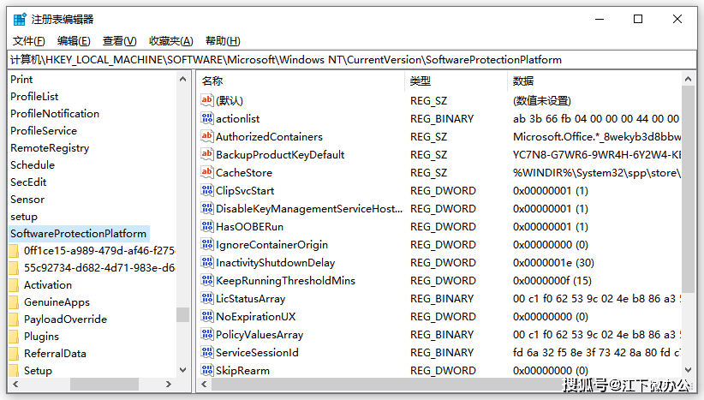Screen dimensions: 704x400
Task: Select the Activation folder icon
Action: [14, 285]
